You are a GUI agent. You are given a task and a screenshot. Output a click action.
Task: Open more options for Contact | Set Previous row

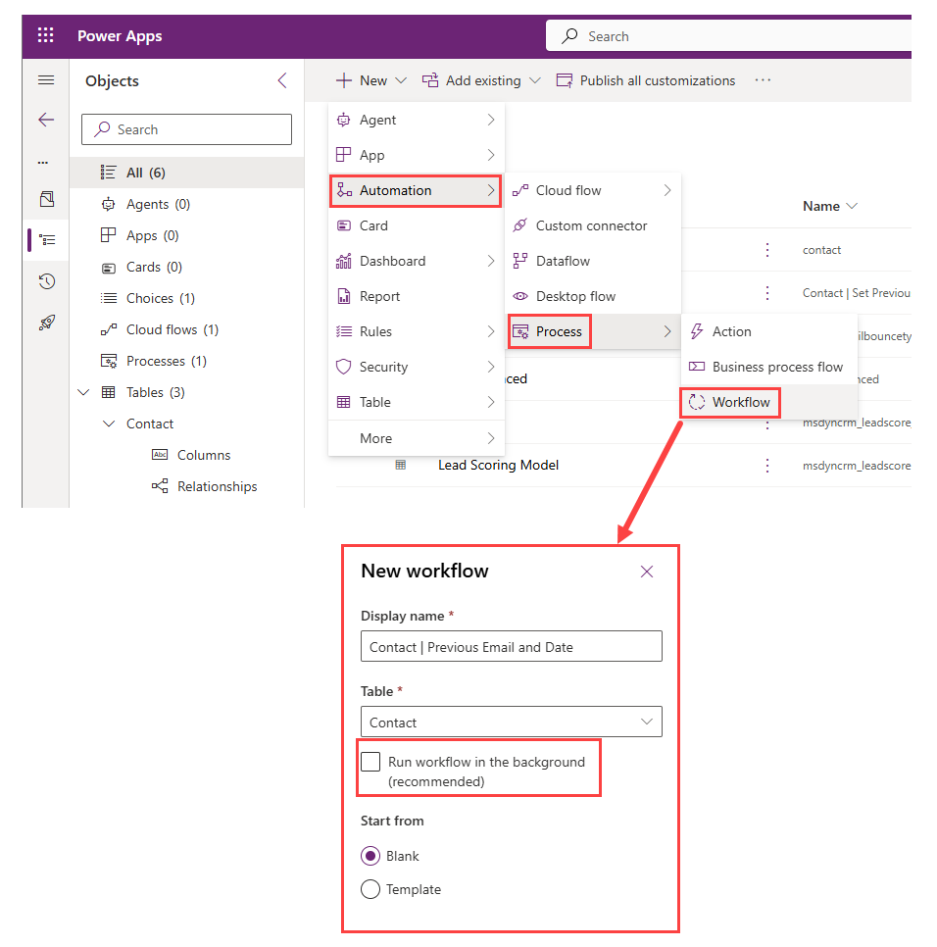(767, 293)
